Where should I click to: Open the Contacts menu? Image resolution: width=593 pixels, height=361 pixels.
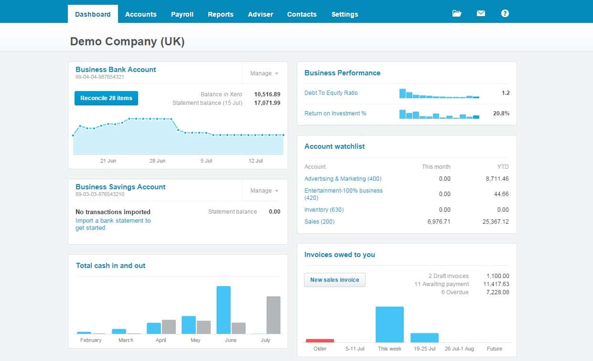click(x=302, y=14)
